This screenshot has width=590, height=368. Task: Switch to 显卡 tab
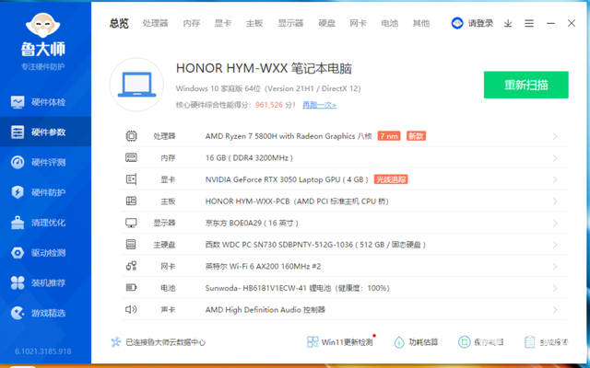click(x=223, y=23)
